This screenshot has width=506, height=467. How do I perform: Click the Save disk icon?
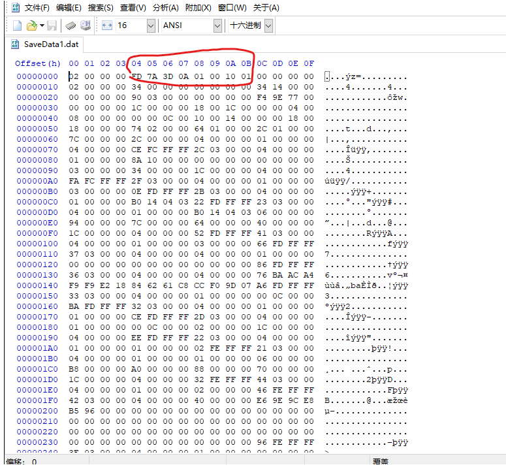tap(52, 25)
